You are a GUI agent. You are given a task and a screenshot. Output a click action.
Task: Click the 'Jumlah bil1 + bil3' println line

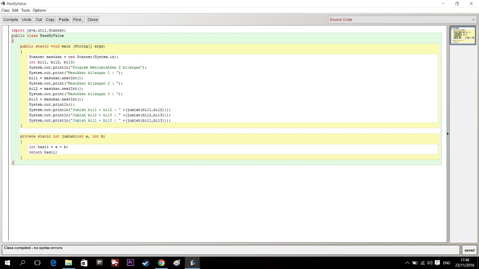(100, 120)
